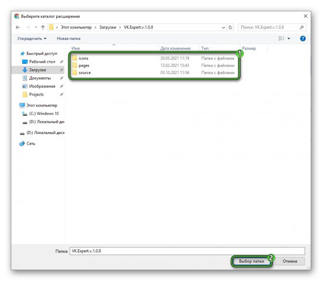
Task: Open 'Документы' in sidebar
Action: (x=40, y=78)
